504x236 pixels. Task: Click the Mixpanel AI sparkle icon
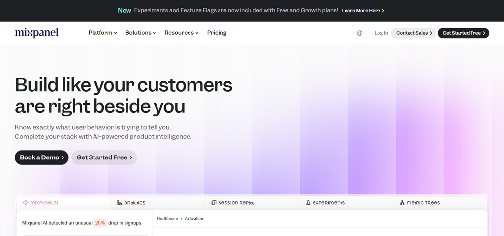pos(26,202)
